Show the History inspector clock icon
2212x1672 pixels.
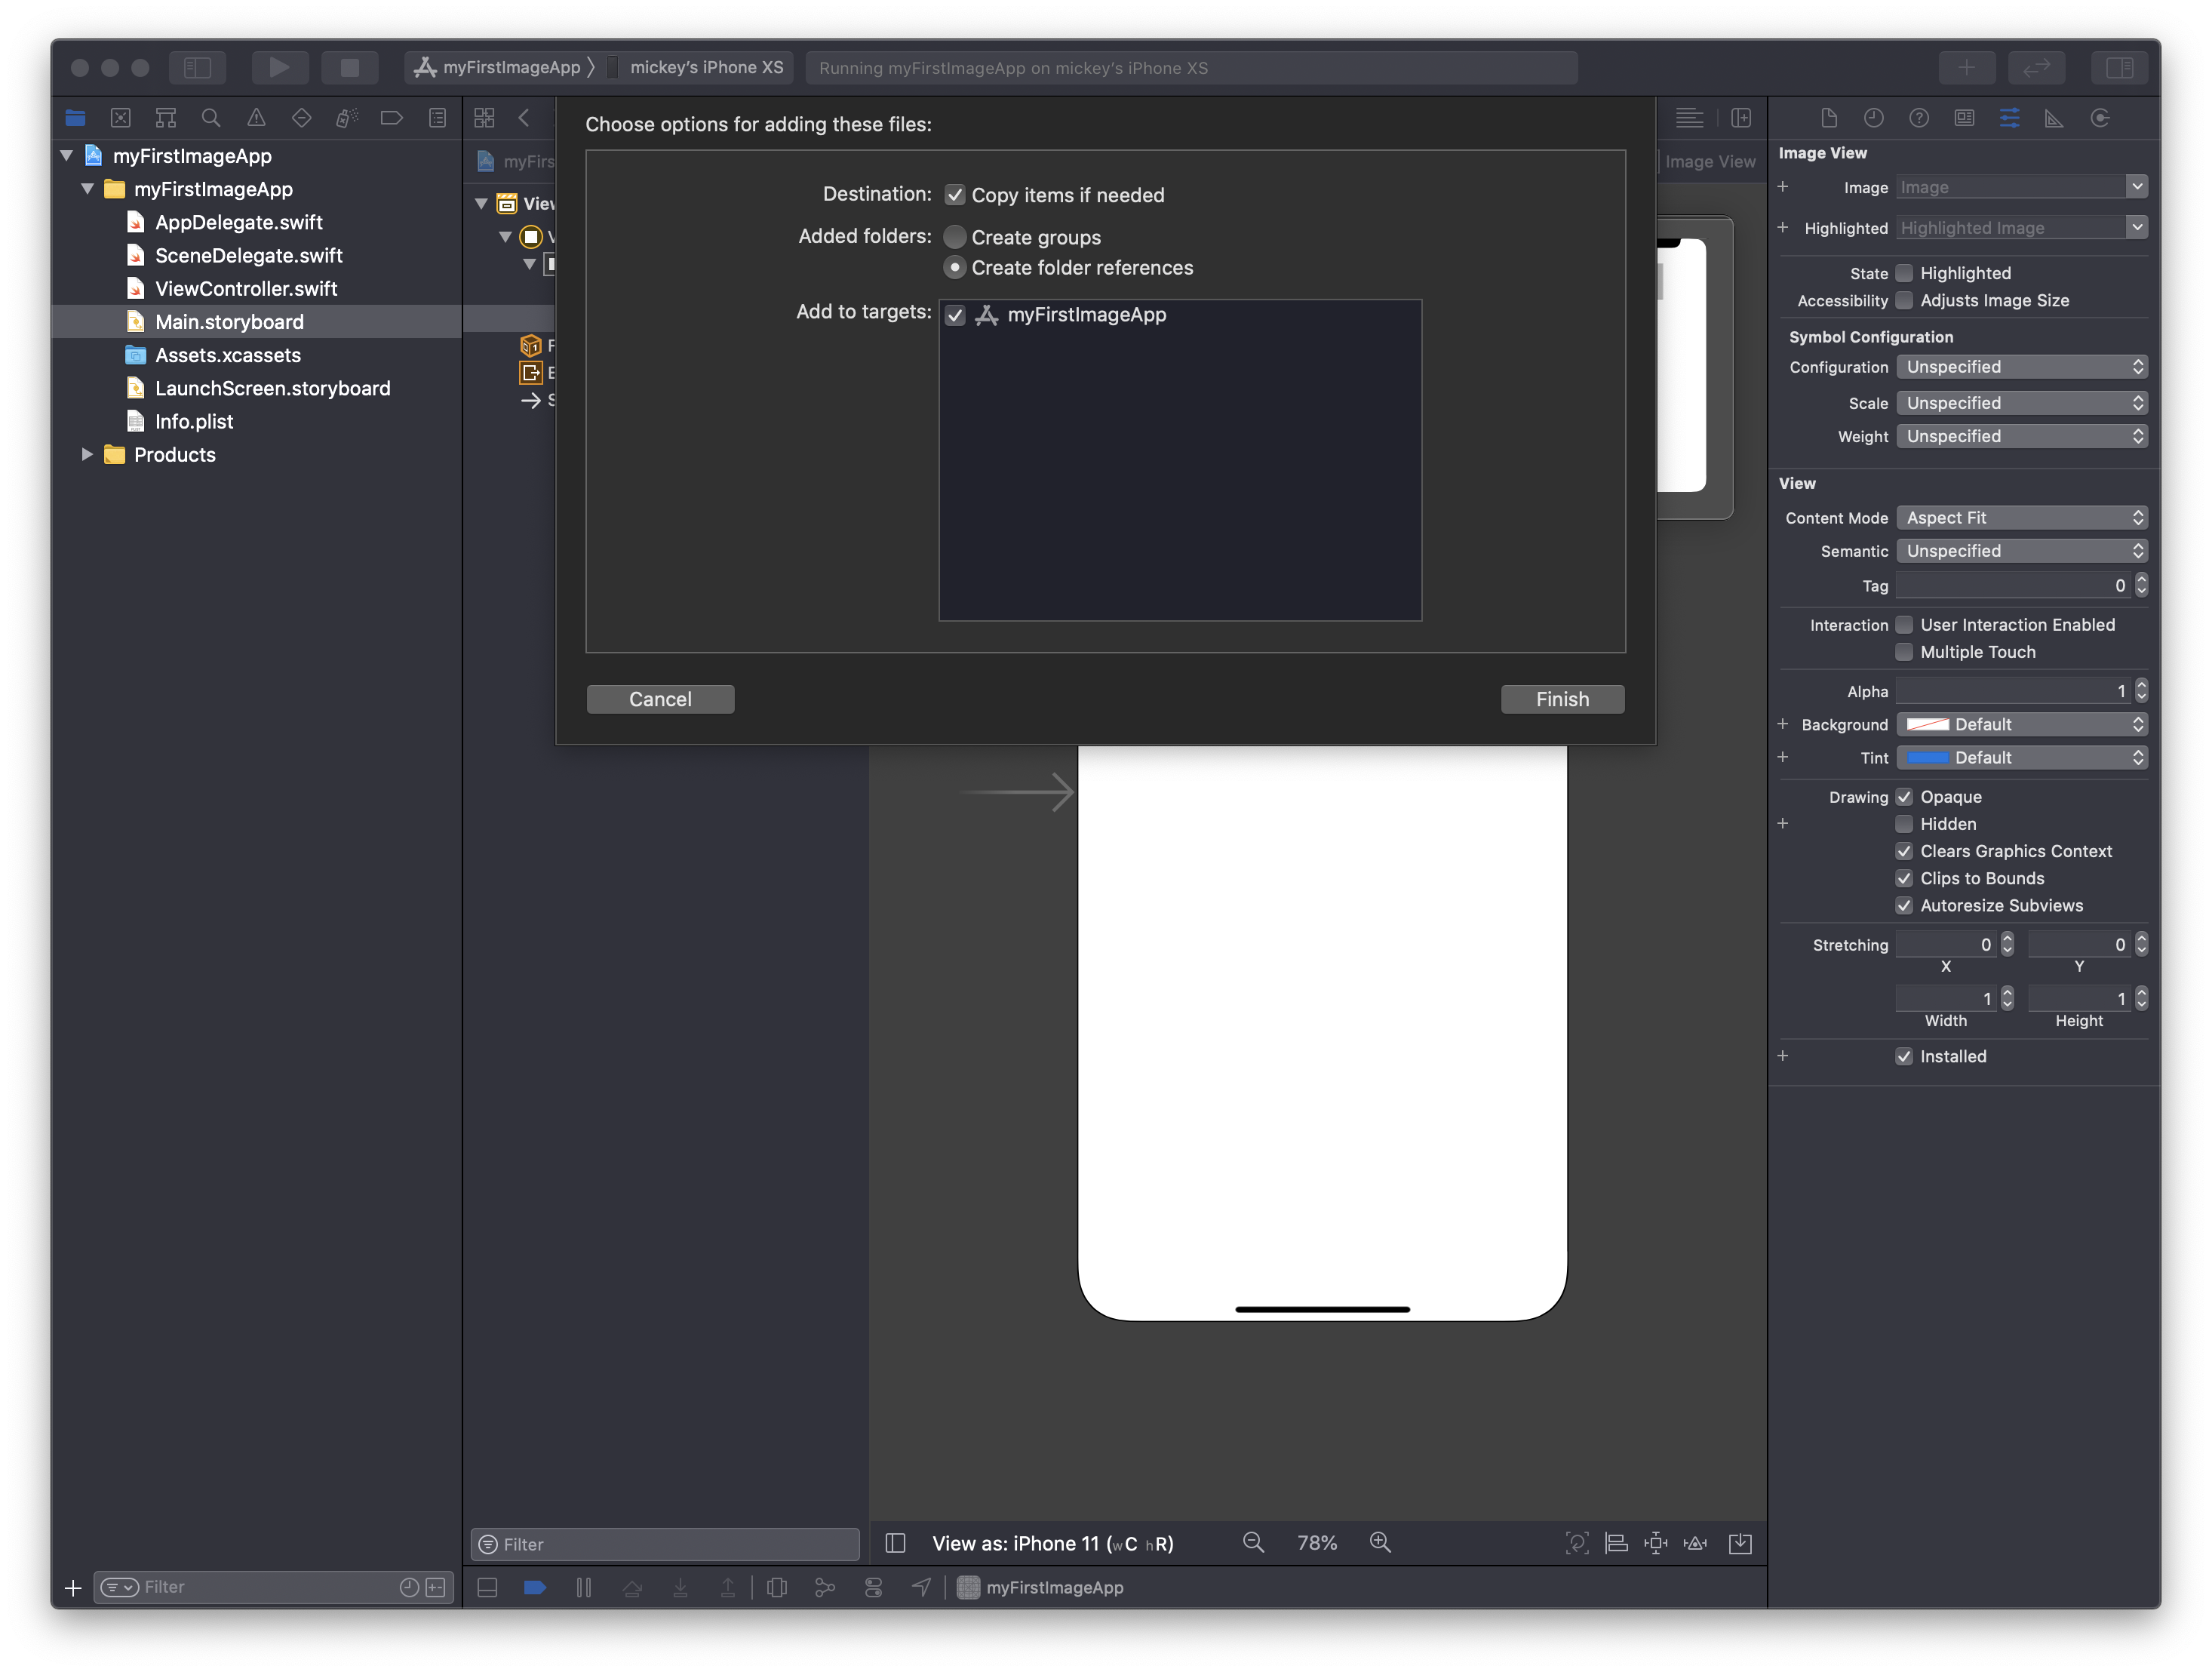click(1874, 118)
